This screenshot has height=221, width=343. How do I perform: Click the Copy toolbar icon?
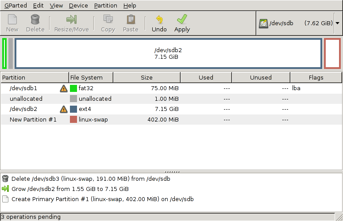click(108, 19)
